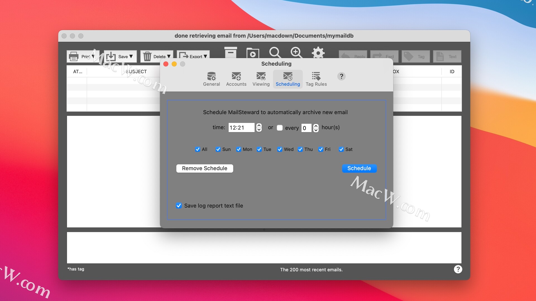Toggle the Wed checkbox
Screen dimensions: 536x301
pyautogui.click(x=280, y=149)
